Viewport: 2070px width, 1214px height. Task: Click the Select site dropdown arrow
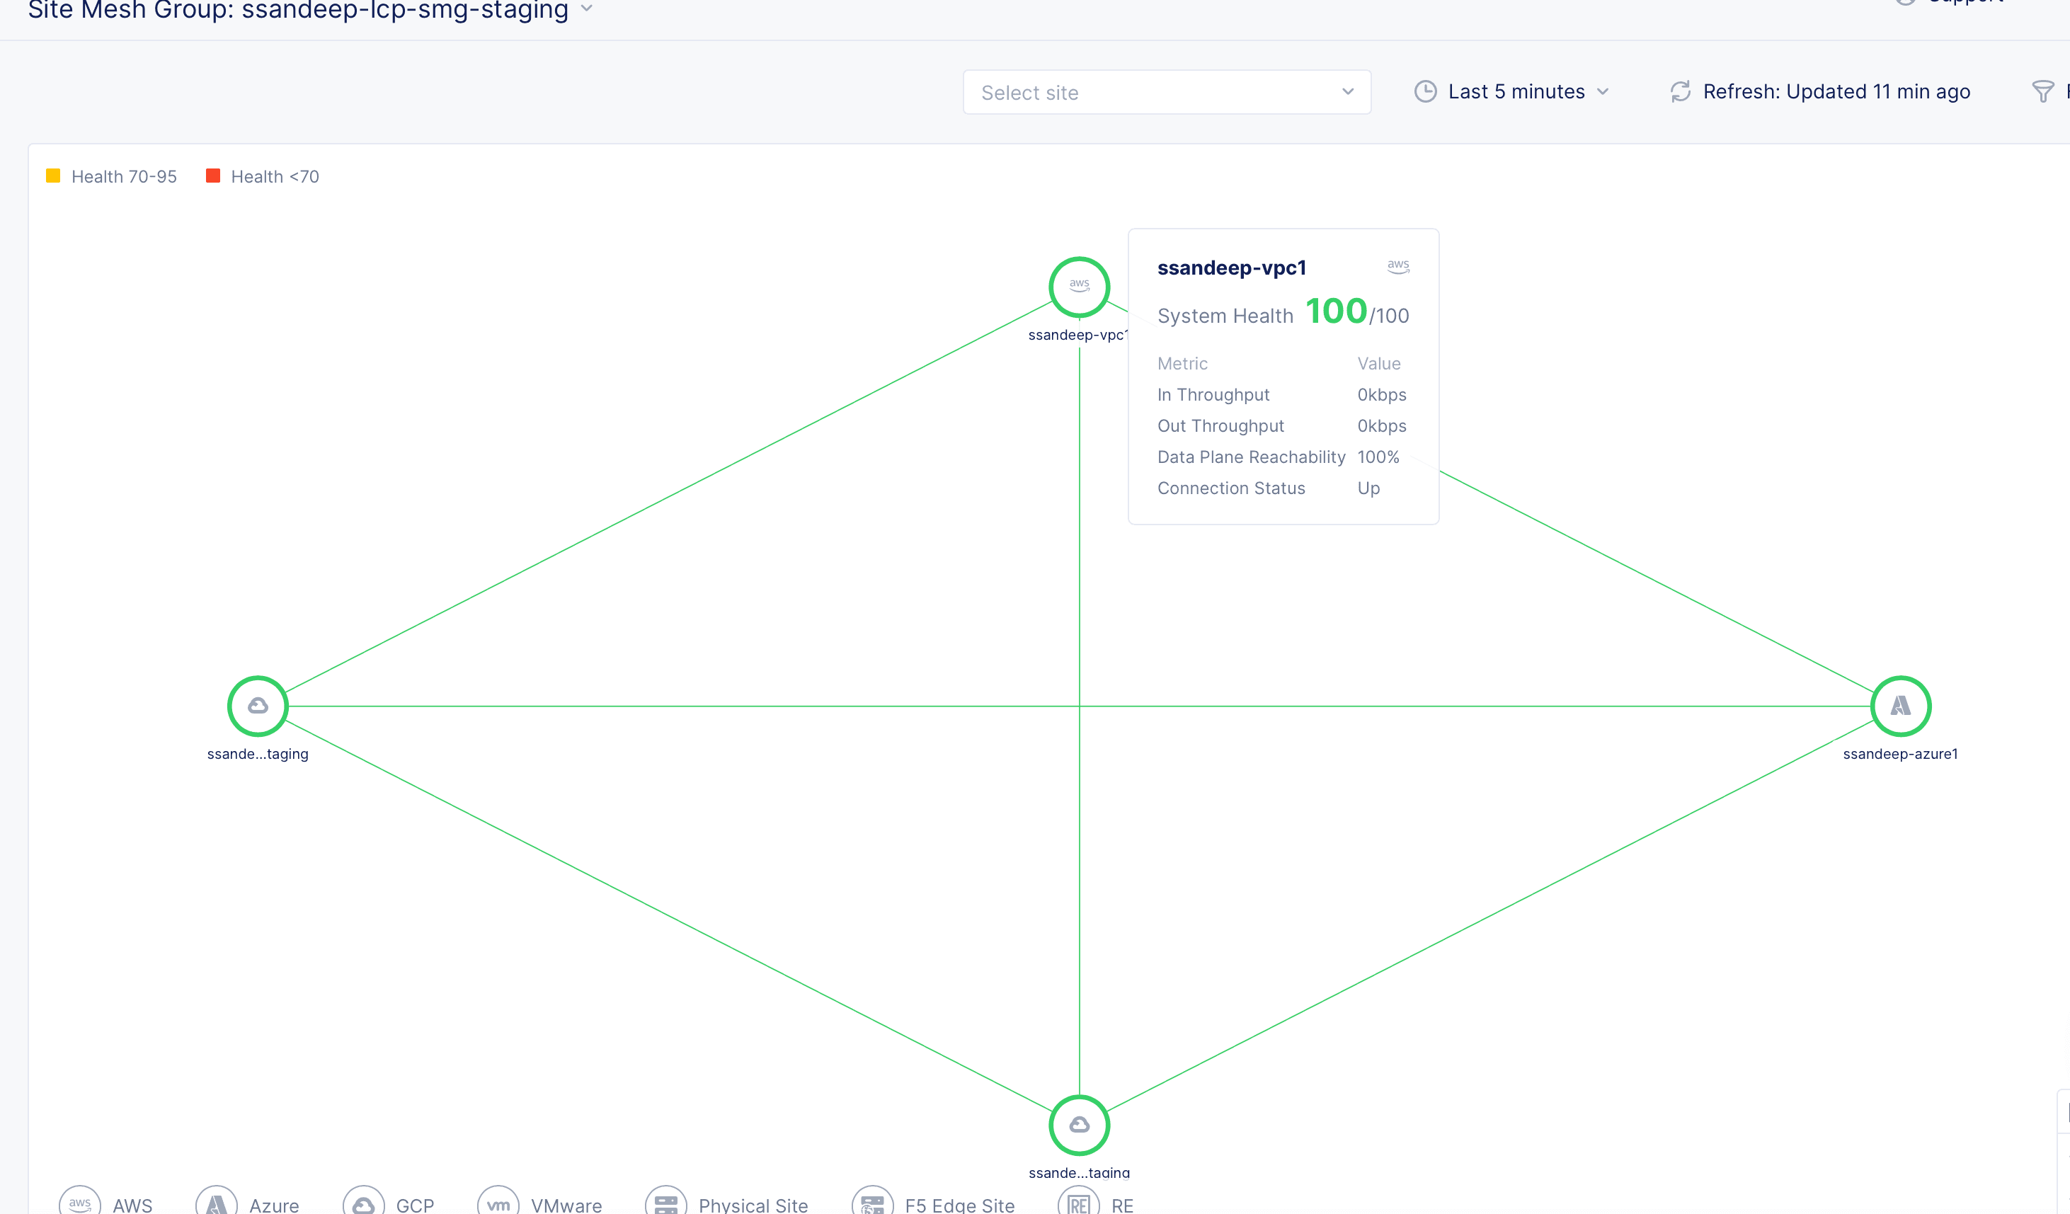(1348, 92)
